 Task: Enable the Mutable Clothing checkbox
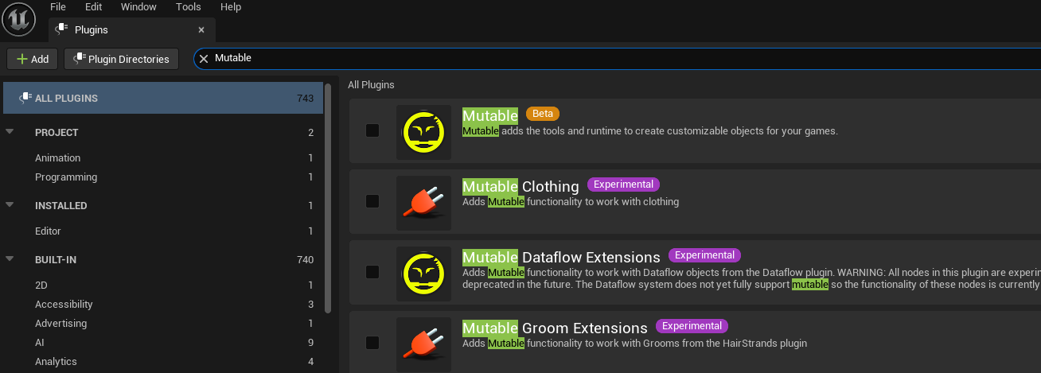pyautogui.click(x=372, y=201)
